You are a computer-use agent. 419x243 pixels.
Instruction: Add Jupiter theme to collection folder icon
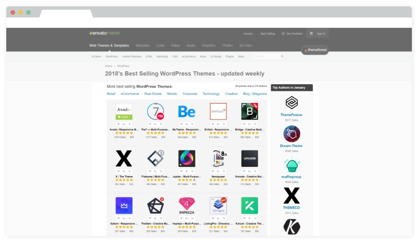click(187, 171)
